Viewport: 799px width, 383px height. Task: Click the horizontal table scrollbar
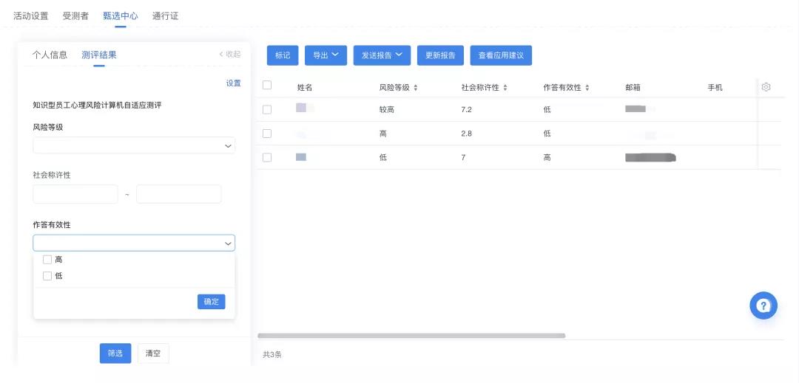tap(411, 336)
